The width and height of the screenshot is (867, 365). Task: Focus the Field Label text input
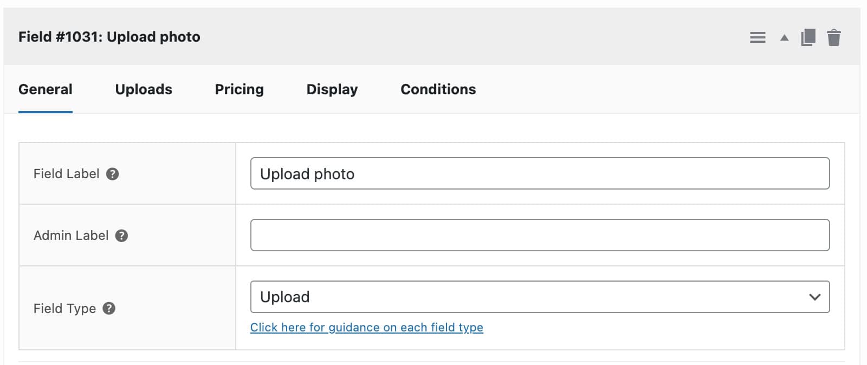click(x=540, y=173)
